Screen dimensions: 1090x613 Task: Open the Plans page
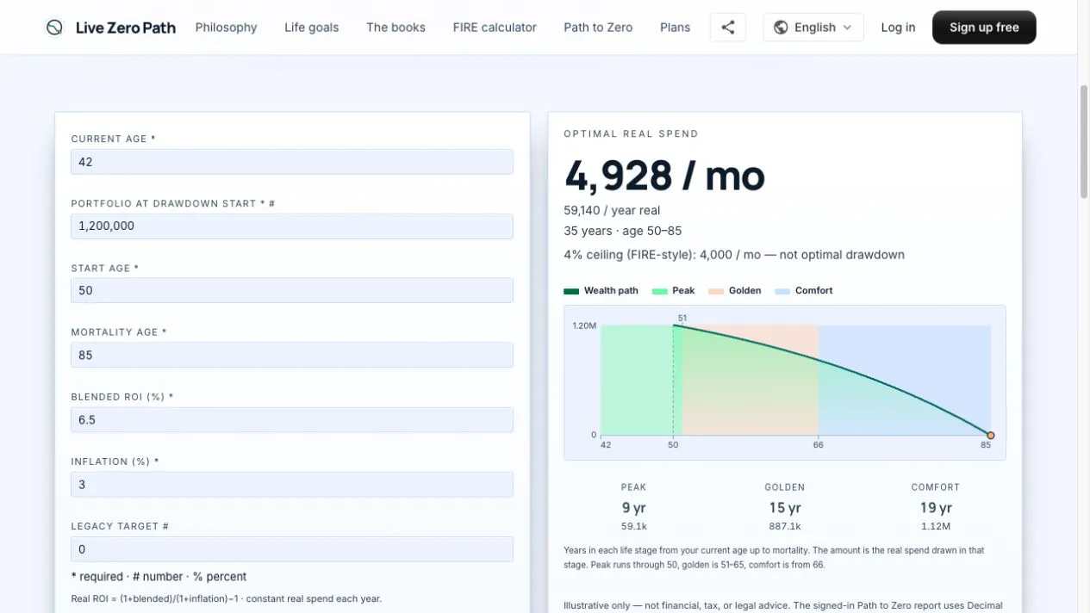tap(675, 28)
